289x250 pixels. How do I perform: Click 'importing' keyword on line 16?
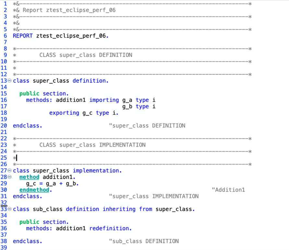(104, 100)
